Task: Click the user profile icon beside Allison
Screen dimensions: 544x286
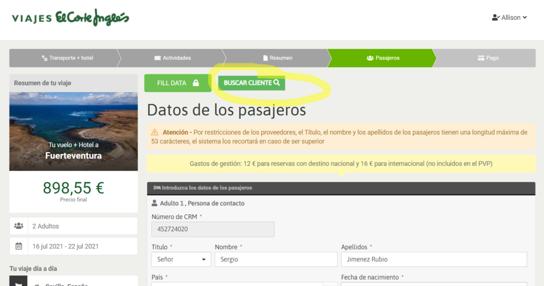Action: click(x=495, y=18)
